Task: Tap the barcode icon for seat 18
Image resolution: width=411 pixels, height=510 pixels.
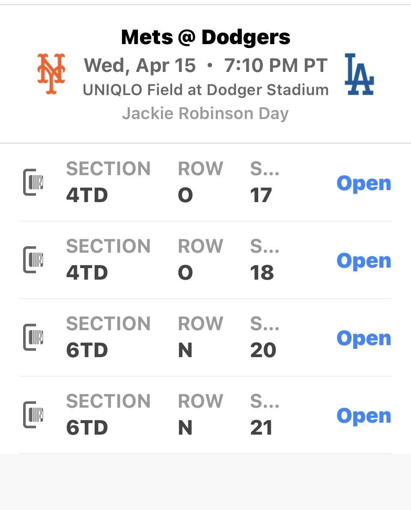Action: click(34, 260)
